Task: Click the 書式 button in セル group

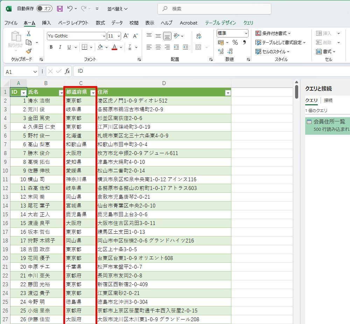Action: point(325,51)
